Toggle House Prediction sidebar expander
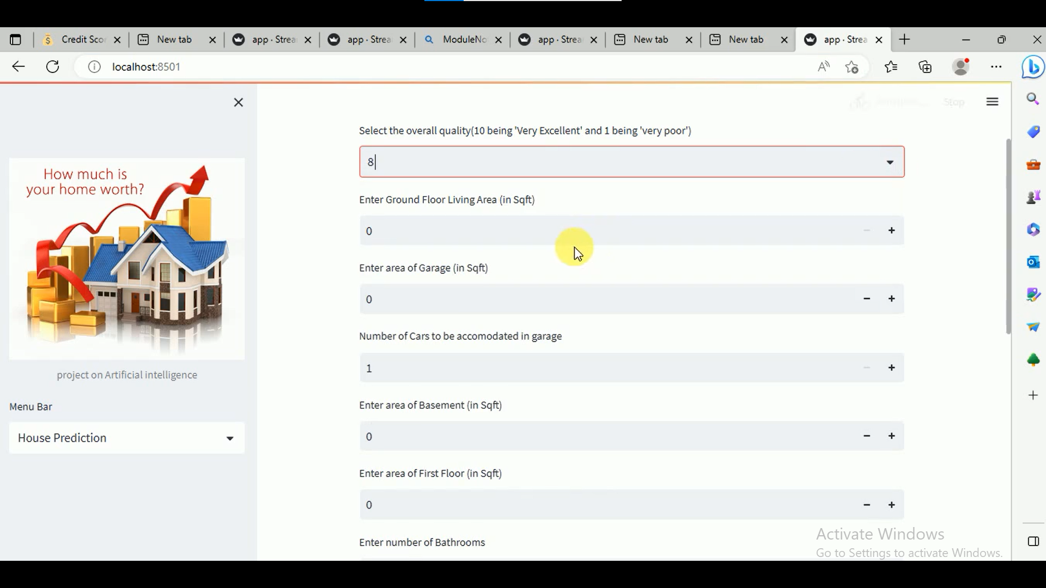1046x588 pixels. tap(230, 437)
